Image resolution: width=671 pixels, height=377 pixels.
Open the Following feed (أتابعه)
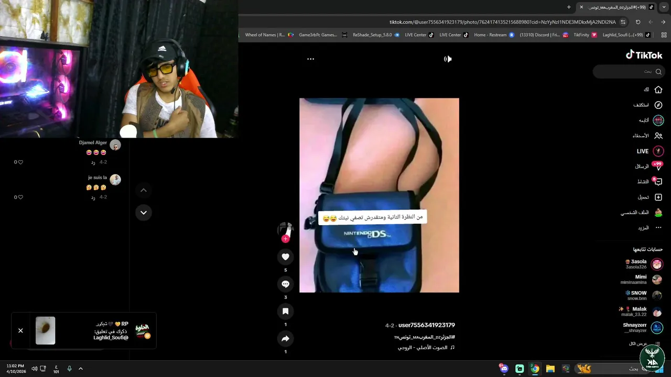[x=651, y=120]
